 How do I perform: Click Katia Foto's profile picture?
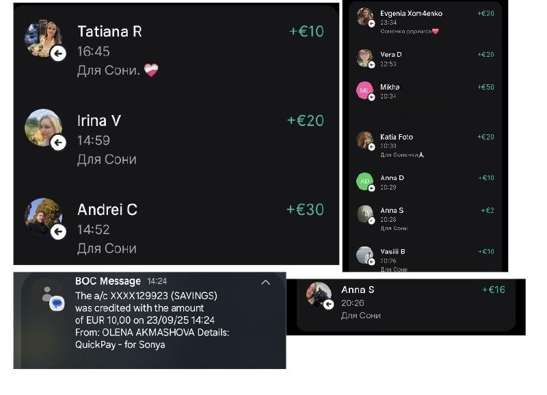point(364,140)
